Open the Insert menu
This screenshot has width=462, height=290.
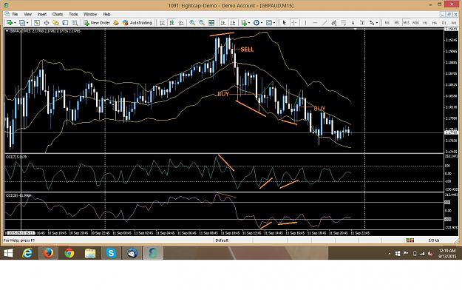[x=42, y=14]
